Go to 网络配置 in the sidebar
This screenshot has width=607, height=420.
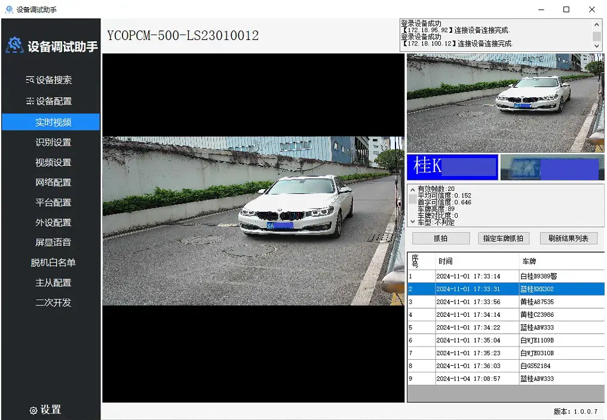point(53,183)
